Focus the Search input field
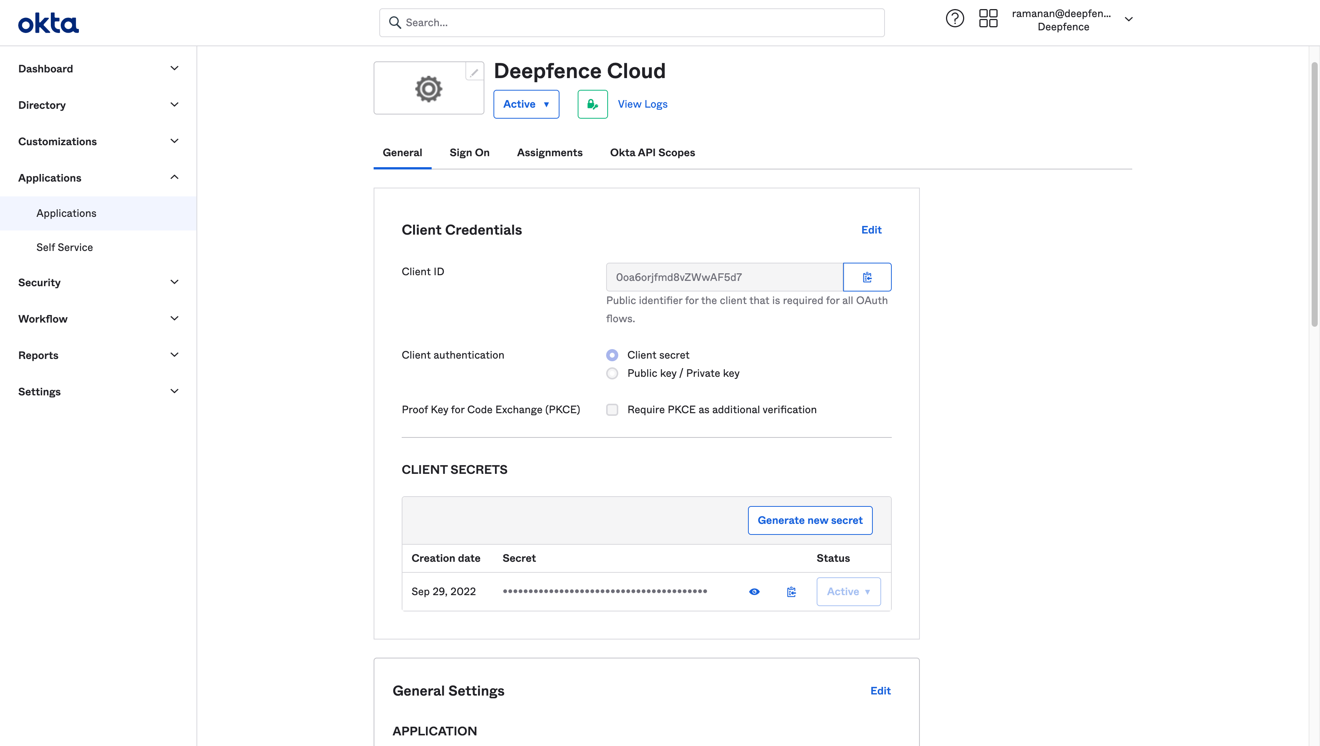 coord(632,22)
